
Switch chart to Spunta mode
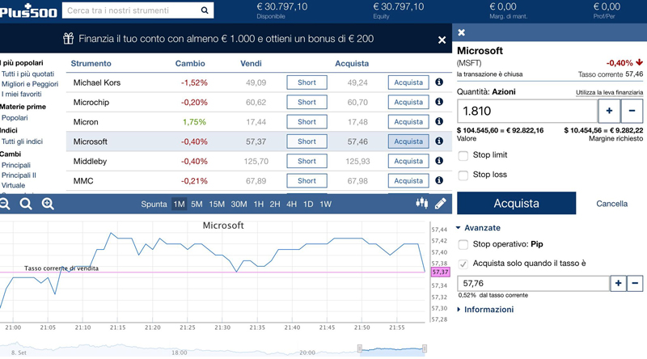pos(154,204)
